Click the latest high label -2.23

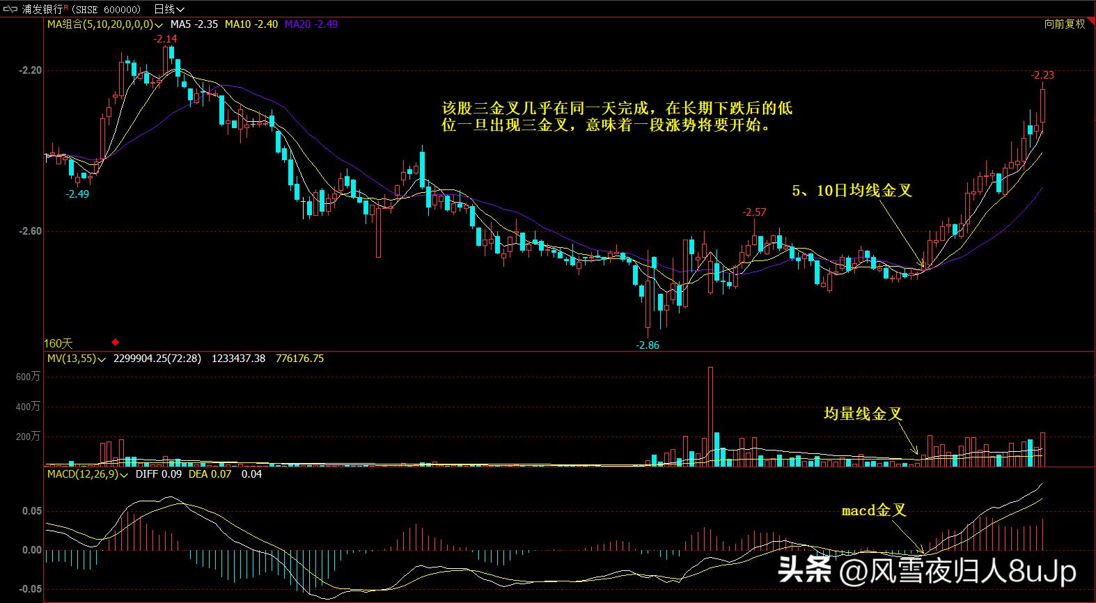click(x=1042, y=75)
